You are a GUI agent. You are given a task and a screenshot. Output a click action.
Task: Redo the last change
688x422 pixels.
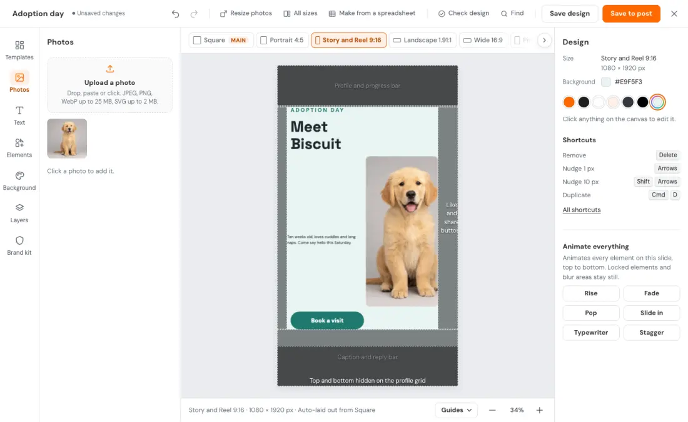194,14
